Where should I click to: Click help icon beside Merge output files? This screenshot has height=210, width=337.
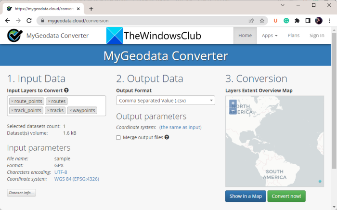[167, 137]
